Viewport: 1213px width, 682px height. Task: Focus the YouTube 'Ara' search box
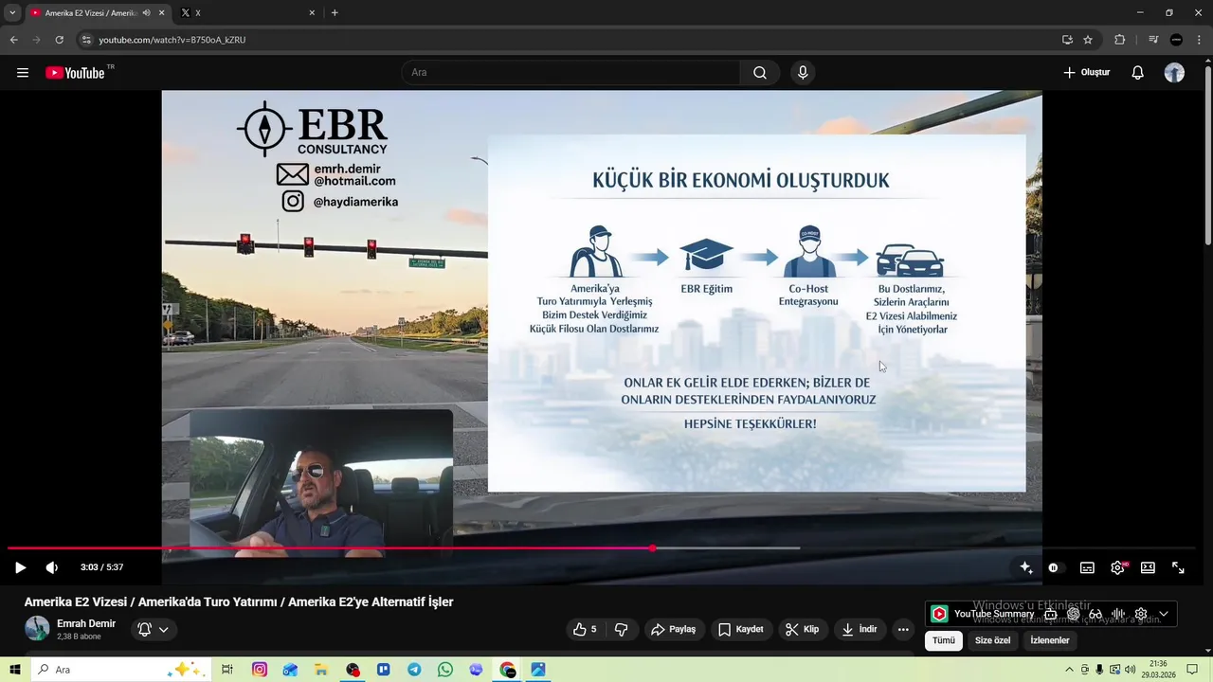click(571, 73)
